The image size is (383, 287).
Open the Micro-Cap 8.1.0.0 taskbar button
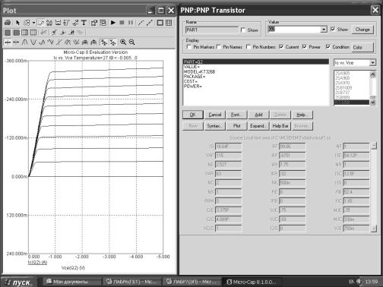point(252,282)
